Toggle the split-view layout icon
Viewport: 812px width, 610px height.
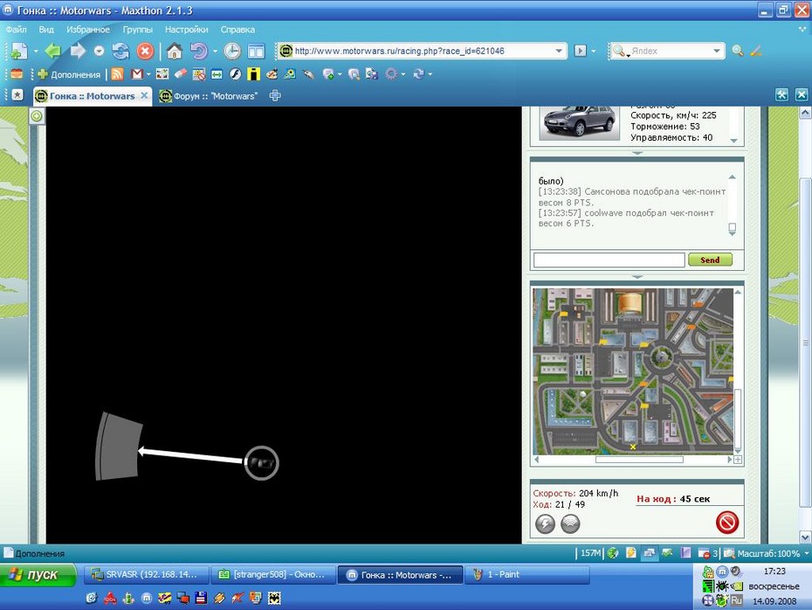pos(257,51)
